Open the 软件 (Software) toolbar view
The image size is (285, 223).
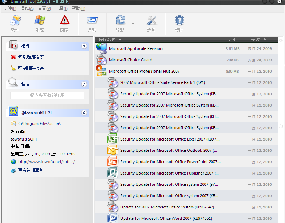[x=15, y=24]
